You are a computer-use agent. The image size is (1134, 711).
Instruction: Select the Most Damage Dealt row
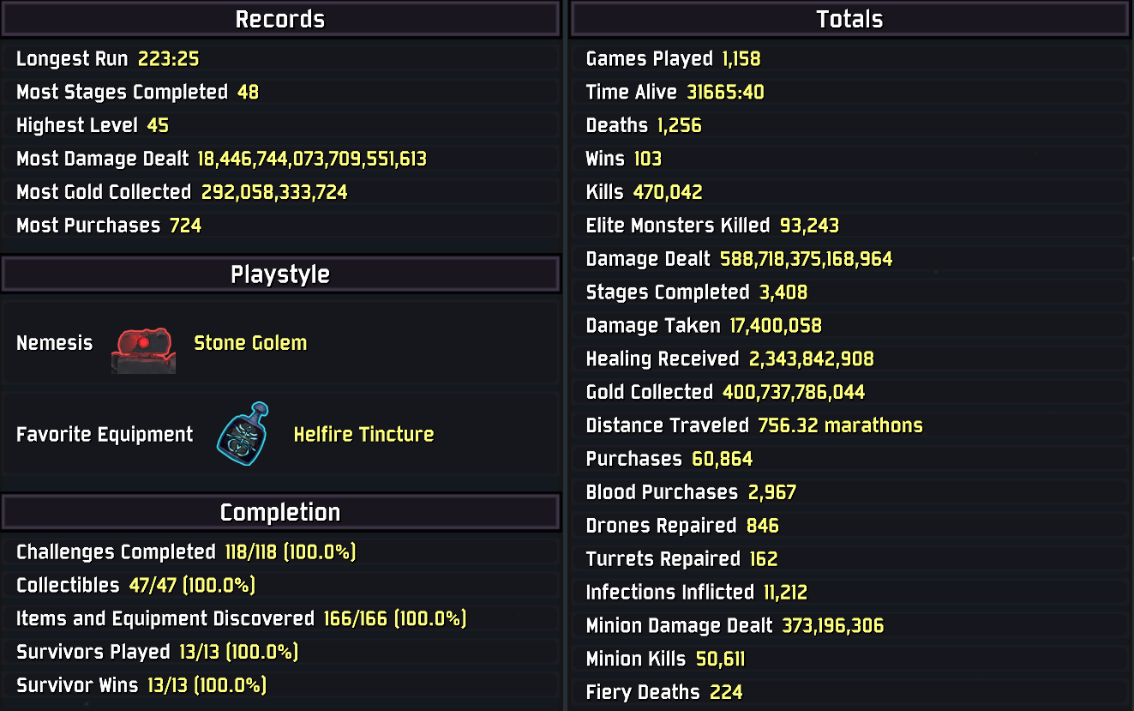click(x=280, y=159)
